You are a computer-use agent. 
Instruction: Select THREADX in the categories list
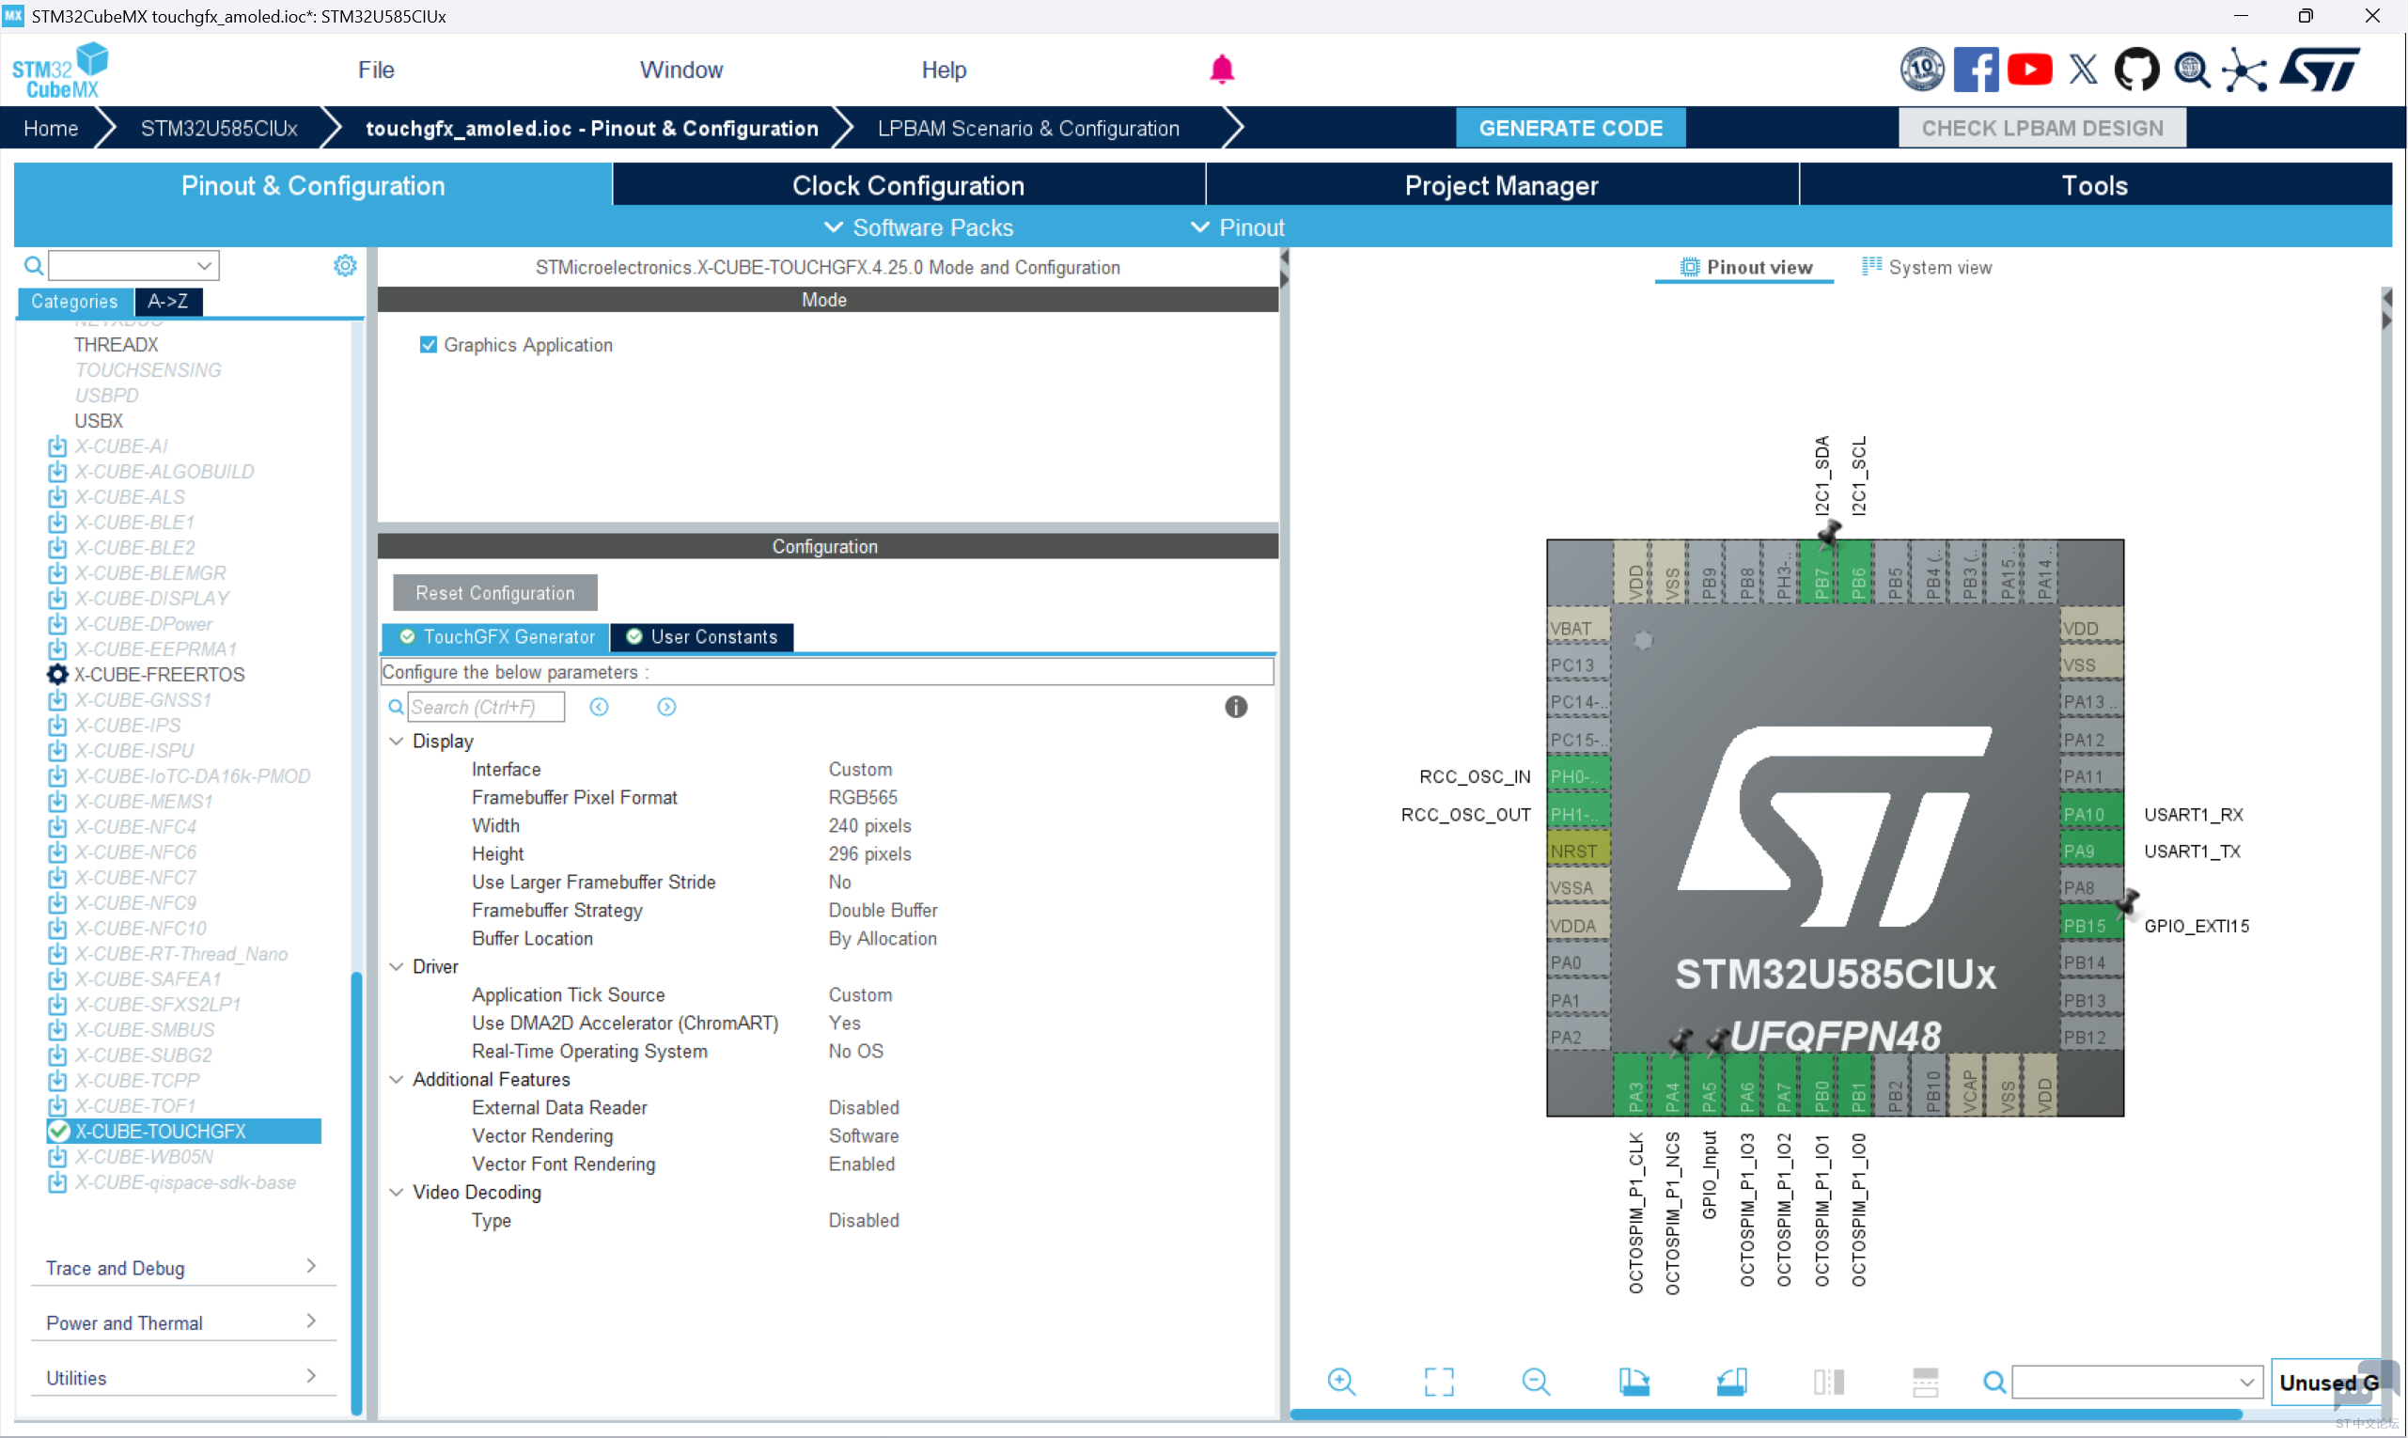coord(117,345)
